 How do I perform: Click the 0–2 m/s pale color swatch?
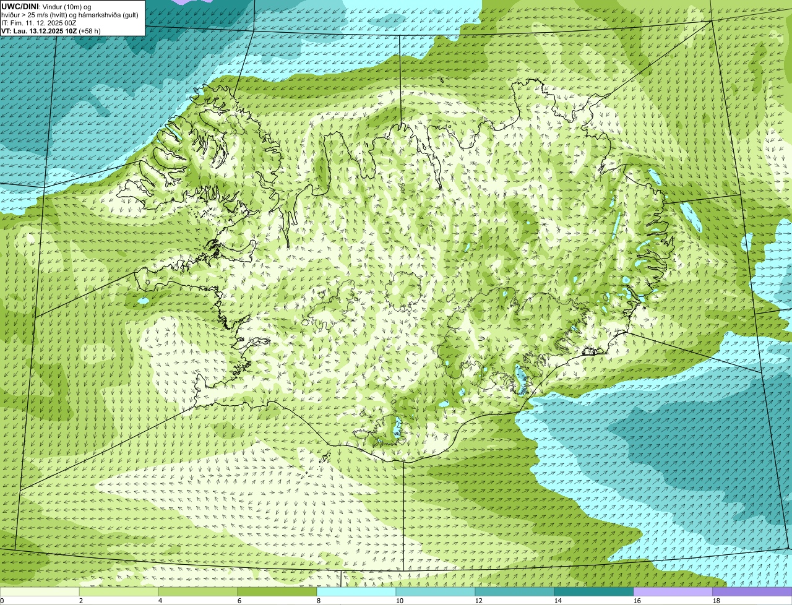tap(40, 591)
